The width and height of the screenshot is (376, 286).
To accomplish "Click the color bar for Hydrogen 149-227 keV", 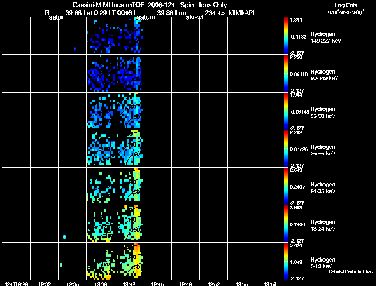I will (x=286, y=36).
